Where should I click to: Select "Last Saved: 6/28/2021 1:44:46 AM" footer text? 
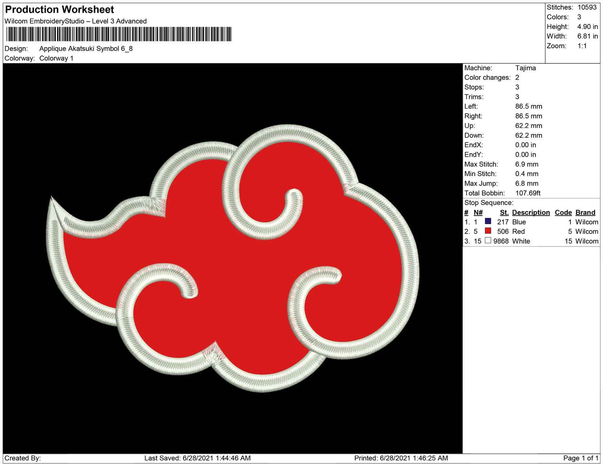coord(197,458)
